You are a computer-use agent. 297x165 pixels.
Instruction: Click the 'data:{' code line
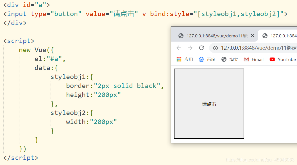(46, 68)
